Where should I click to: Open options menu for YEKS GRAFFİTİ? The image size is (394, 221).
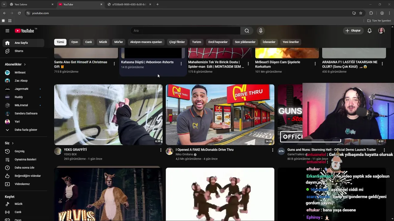[161, 150]
